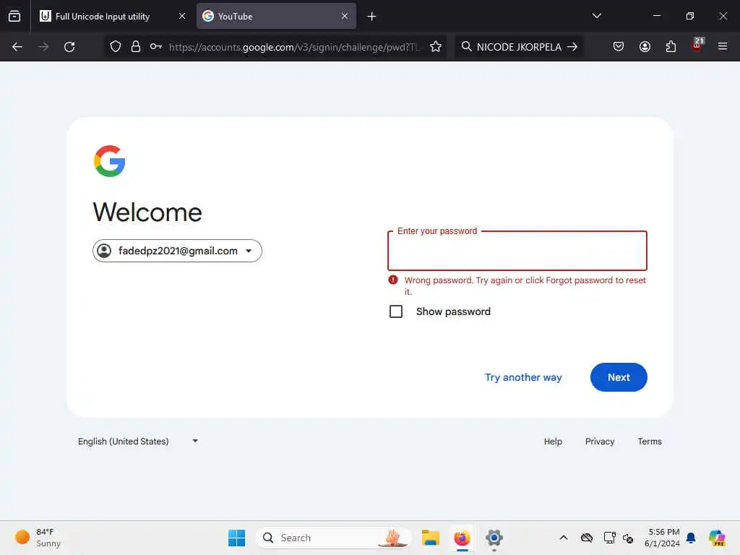This screenshot has height=555, width=740.
Task: View site security padlock info
Action: tap(135, 47)
